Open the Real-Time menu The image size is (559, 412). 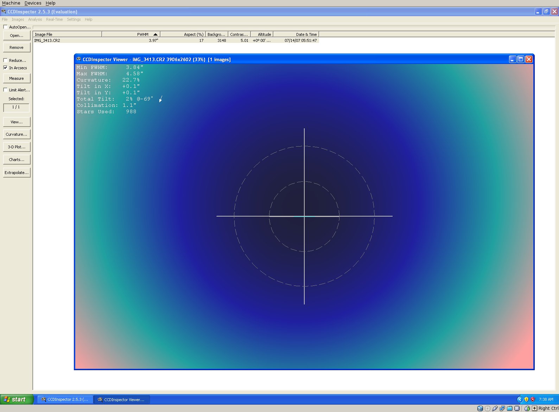tap(55, 19)
